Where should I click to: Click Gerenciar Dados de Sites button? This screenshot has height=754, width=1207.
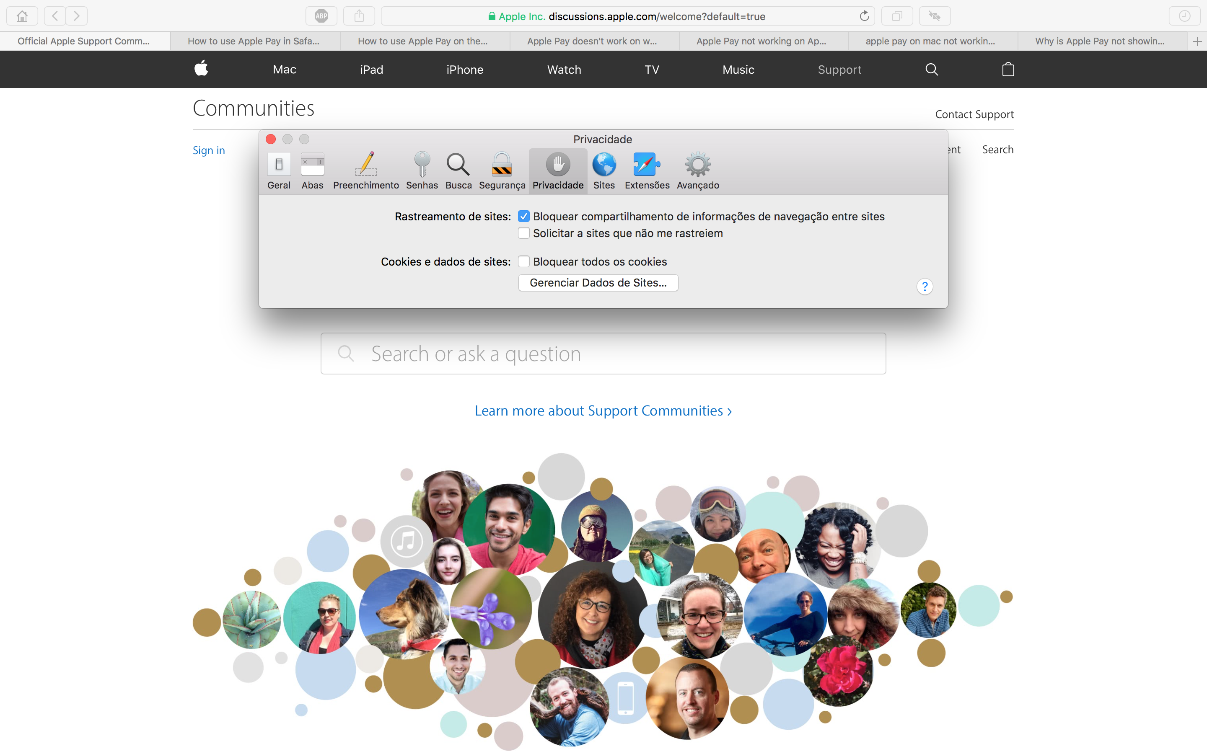[x=598, y=283]
